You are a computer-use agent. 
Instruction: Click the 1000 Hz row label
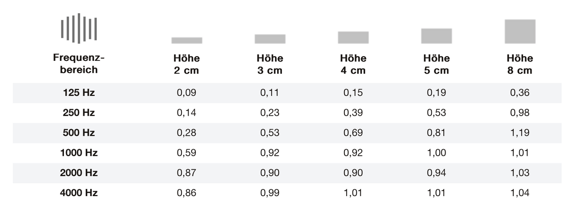[x=79, y=153]
